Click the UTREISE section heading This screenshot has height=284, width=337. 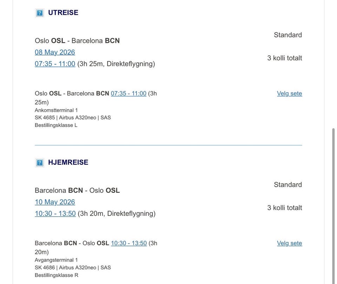(63, 13)
